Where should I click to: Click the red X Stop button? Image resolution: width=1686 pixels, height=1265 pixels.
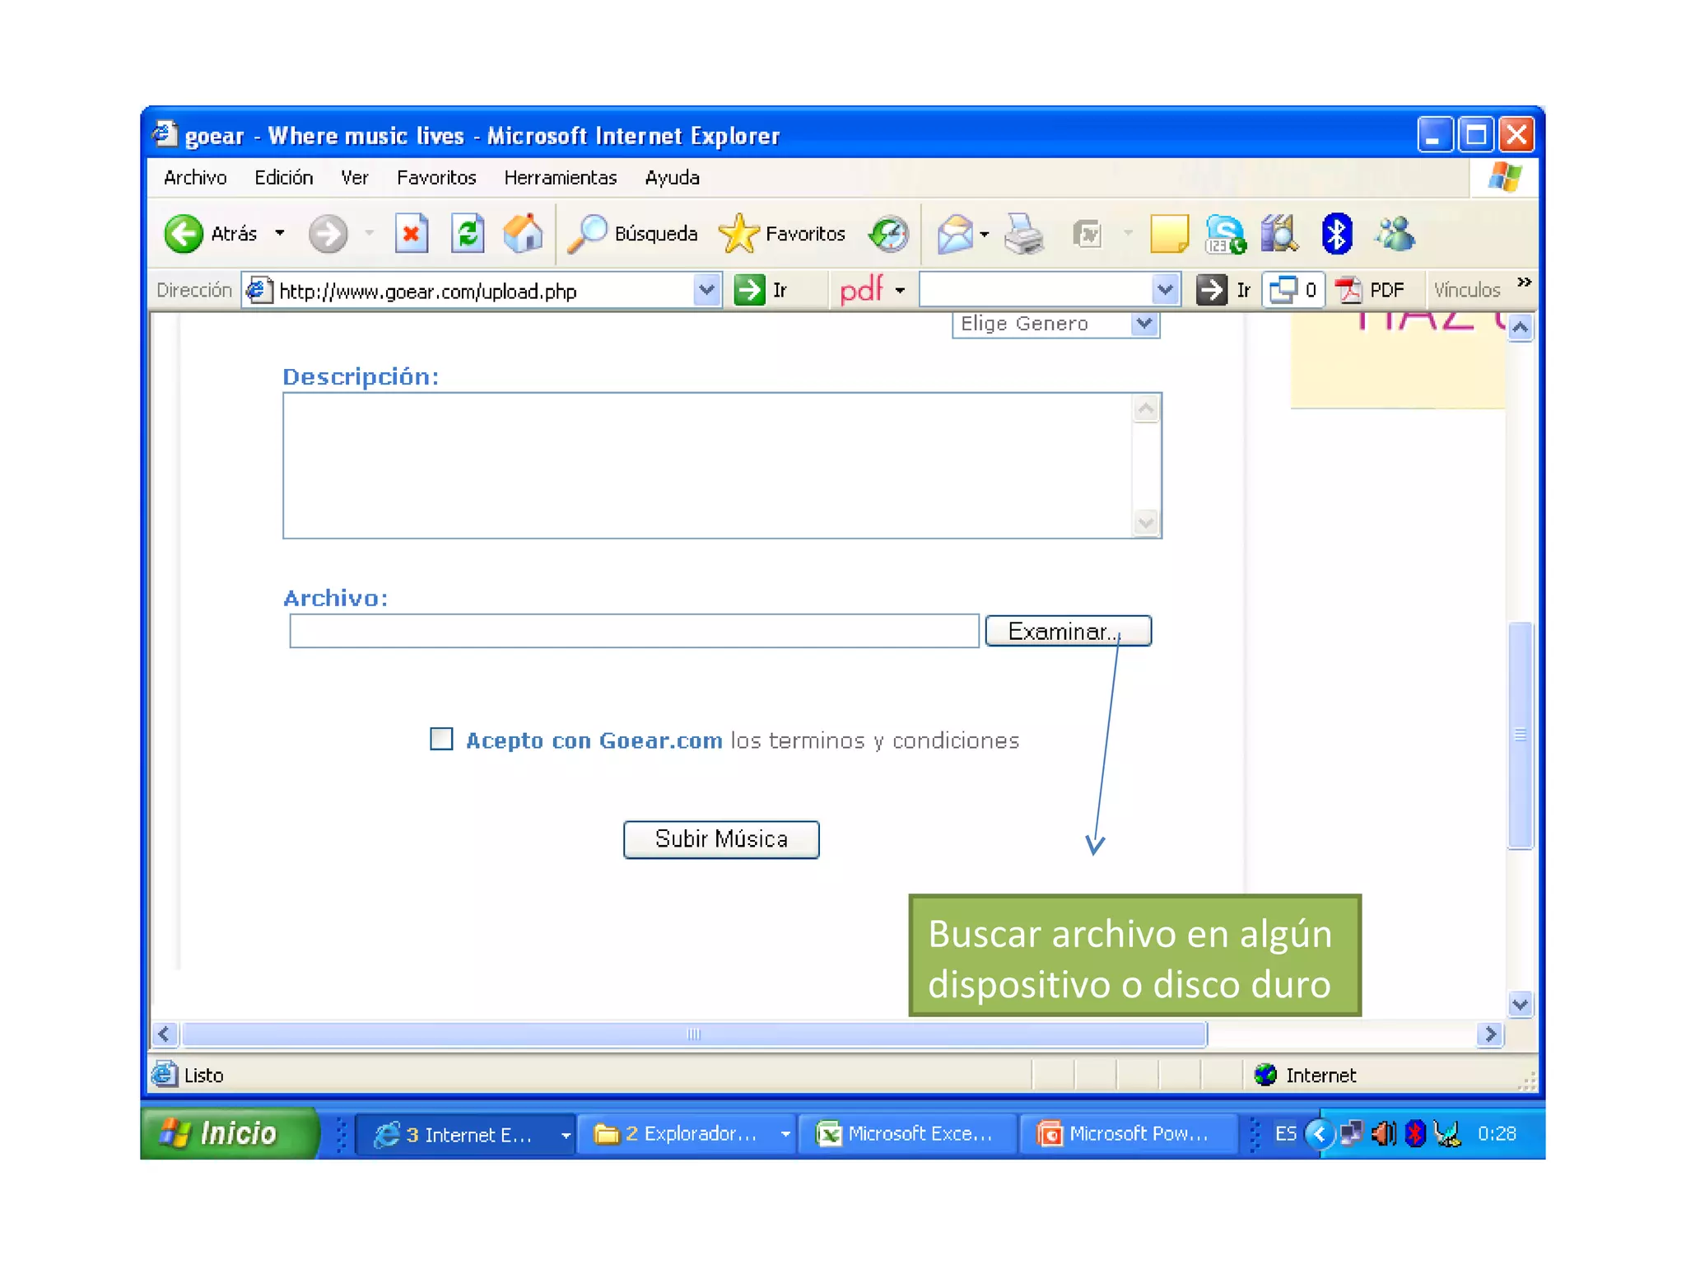411,234
